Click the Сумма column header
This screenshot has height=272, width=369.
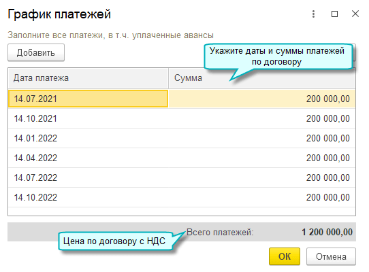261,78
